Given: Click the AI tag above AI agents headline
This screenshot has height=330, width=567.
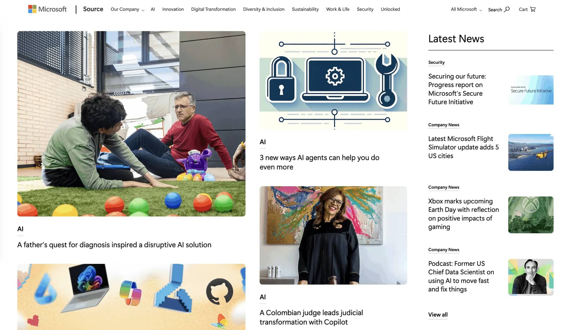Looking at the screenshot, I should pyautogui.click(x=263, y=142).
